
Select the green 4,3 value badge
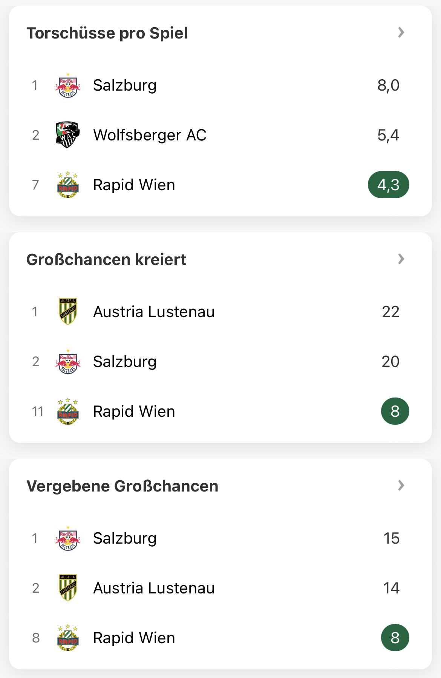389,185
